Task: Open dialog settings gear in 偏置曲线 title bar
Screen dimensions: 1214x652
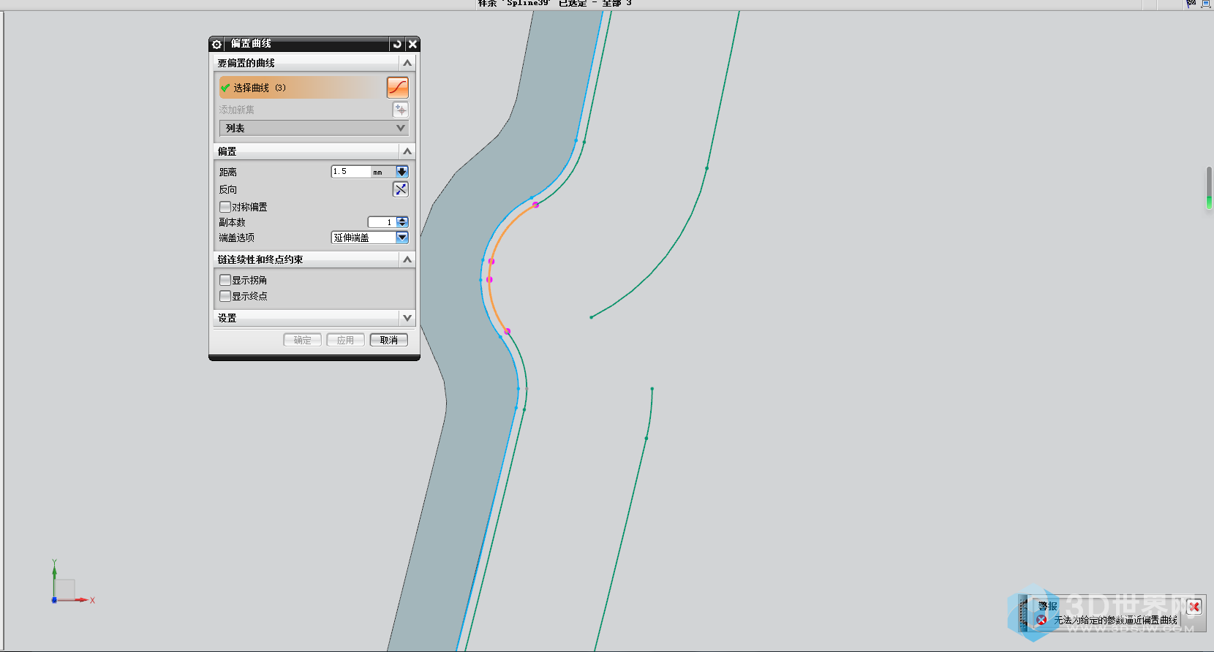Action: point(216,45)
